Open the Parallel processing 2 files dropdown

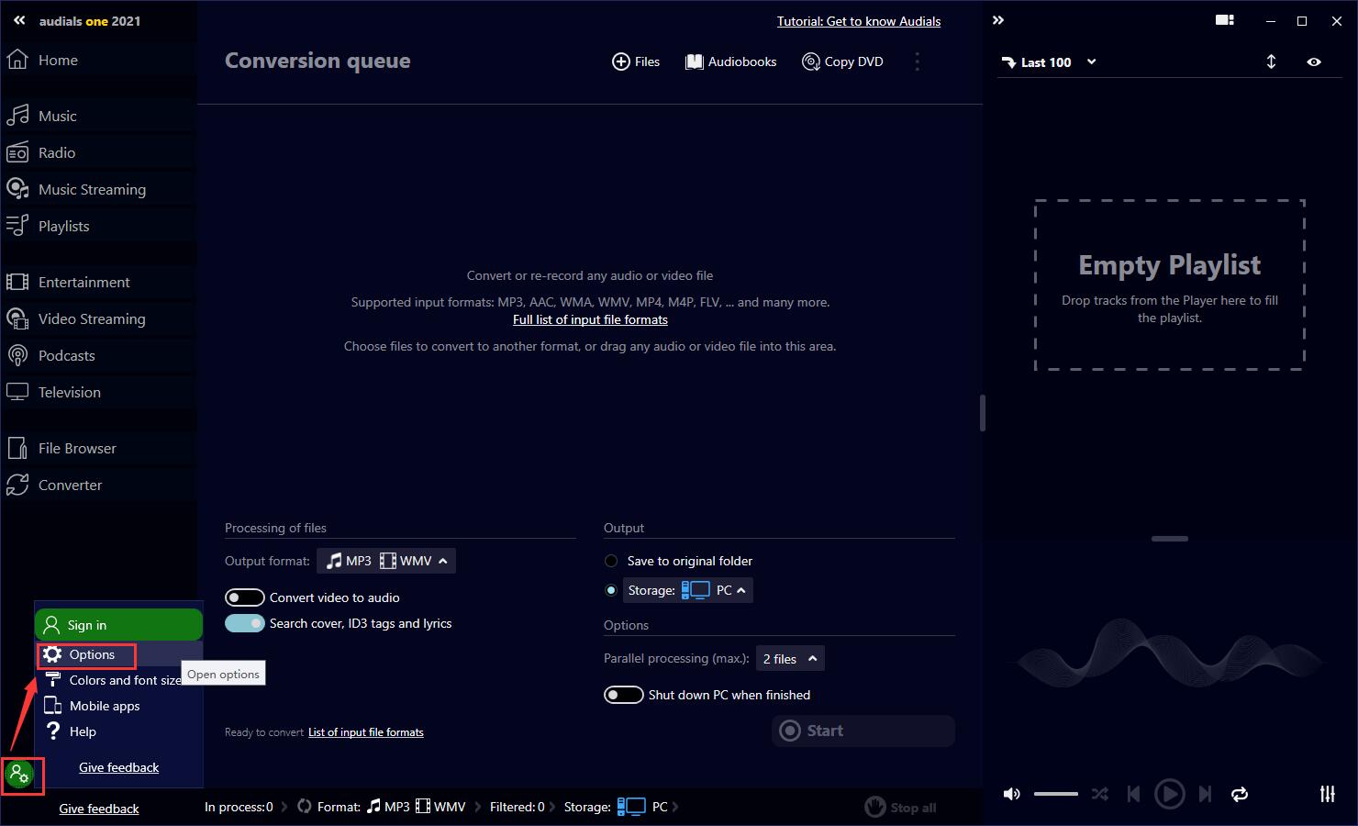pyautogui.click(x=790, y=659)
